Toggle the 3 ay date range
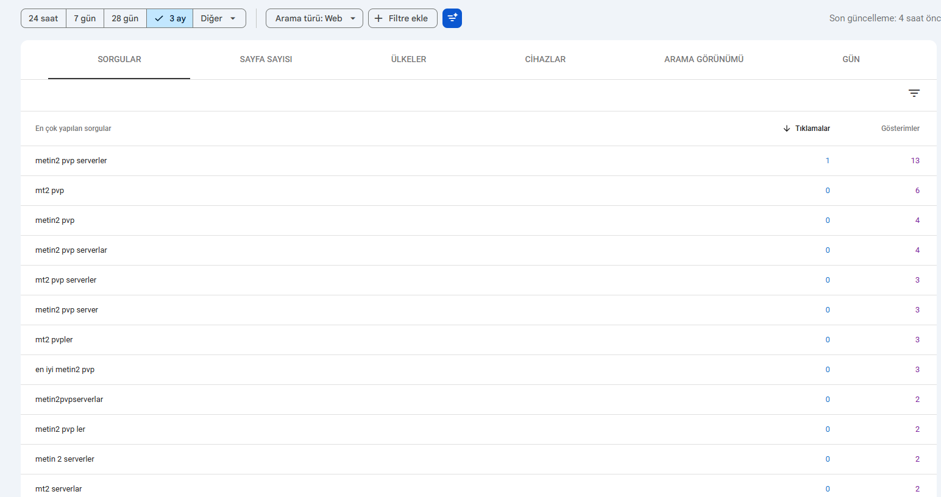941x497 pixels. tap(170, 18)
